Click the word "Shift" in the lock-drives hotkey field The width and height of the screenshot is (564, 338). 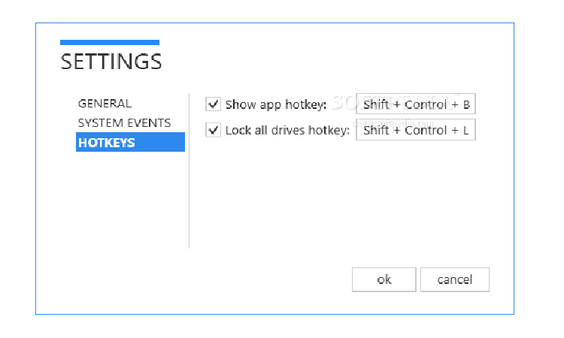tap(376, 131)
